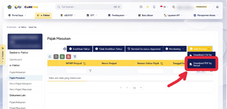
Task: Click the user profile avatar icon
Action: click(x=174, y=7)
